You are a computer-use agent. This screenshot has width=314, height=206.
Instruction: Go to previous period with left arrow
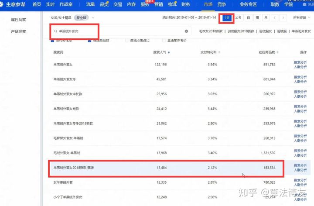[x=275, y=17]
